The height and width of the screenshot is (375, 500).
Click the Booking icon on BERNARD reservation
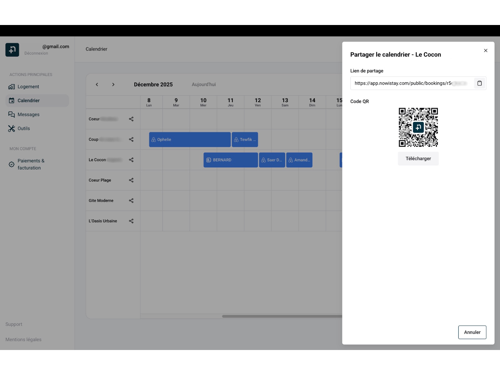(x=209, y=160)
